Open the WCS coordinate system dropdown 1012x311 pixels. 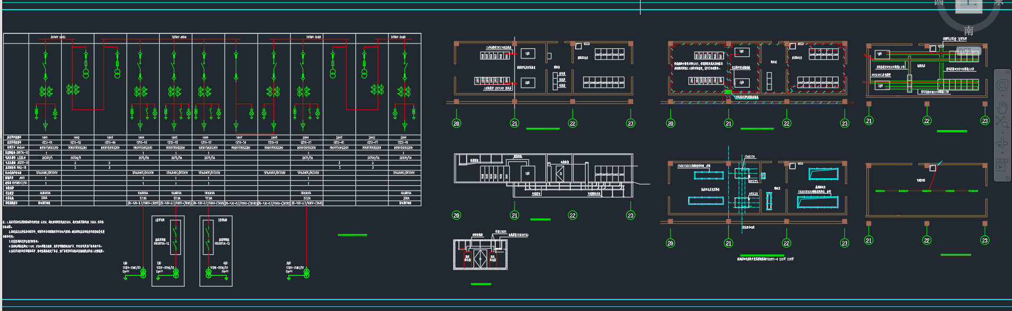967,51
